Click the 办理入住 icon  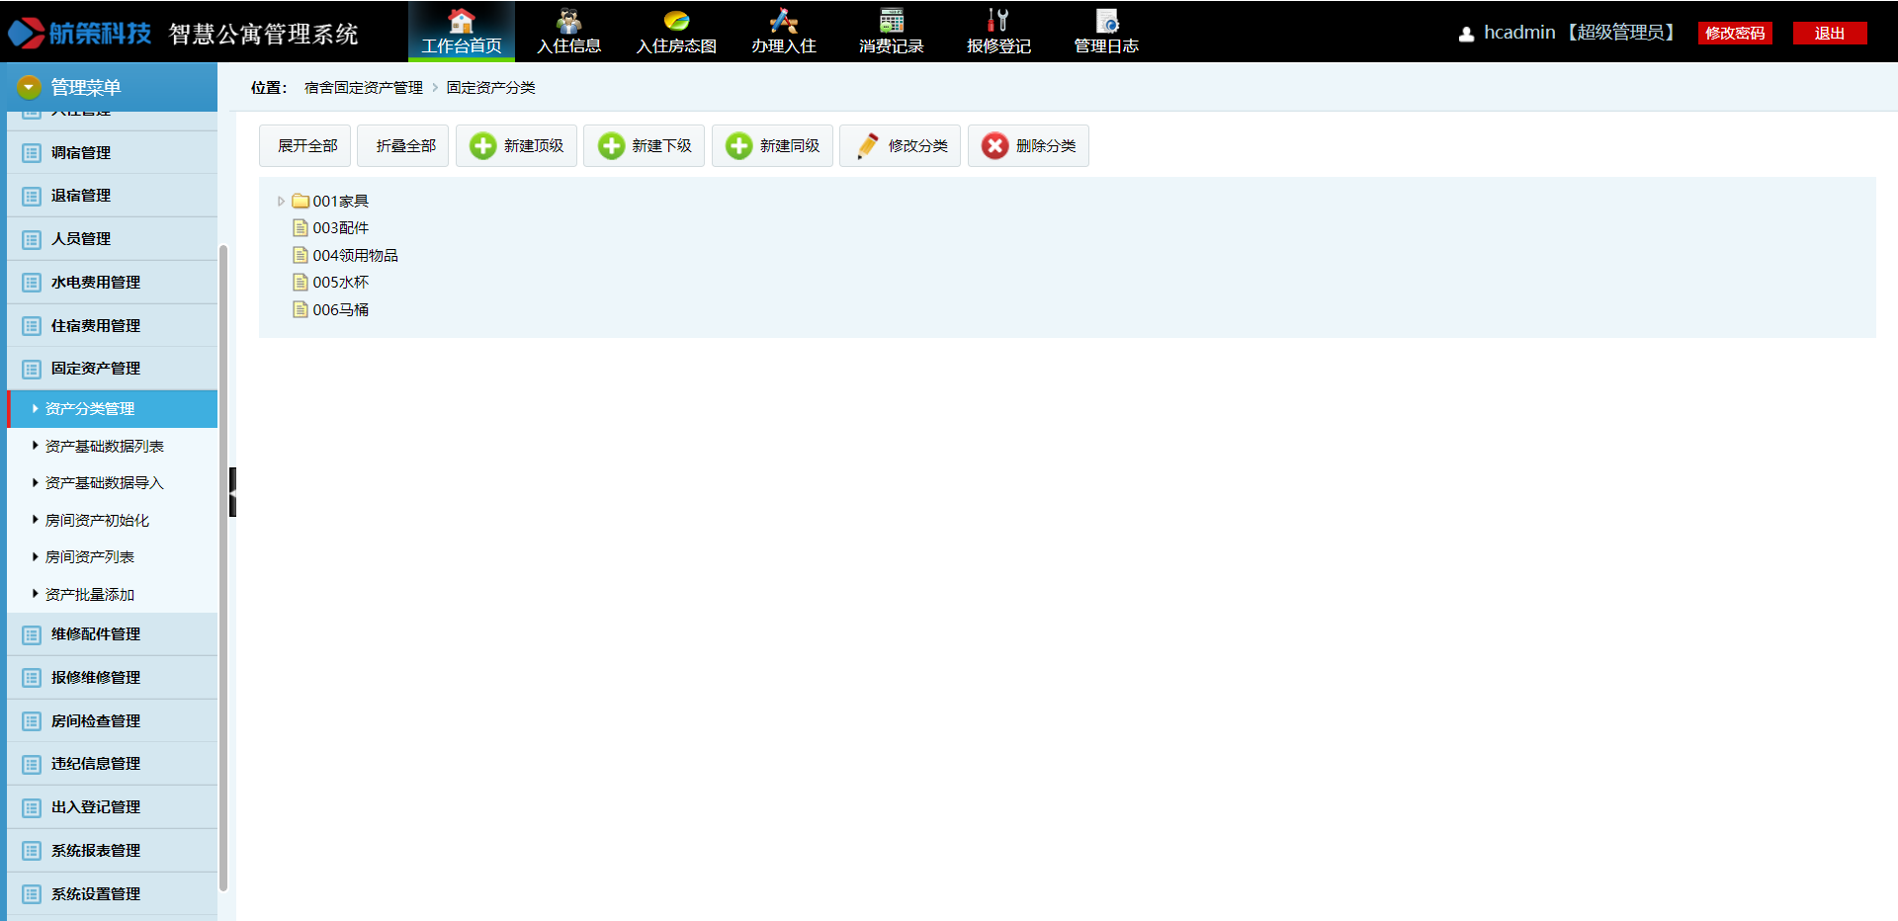[x=783, y=21]
